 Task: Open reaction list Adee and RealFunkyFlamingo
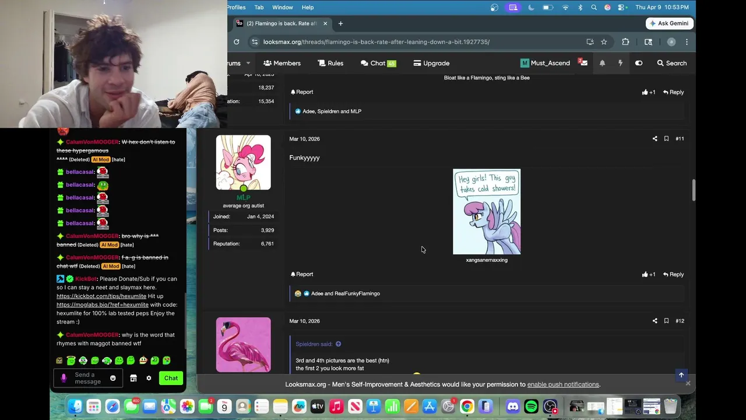[346, 293]
